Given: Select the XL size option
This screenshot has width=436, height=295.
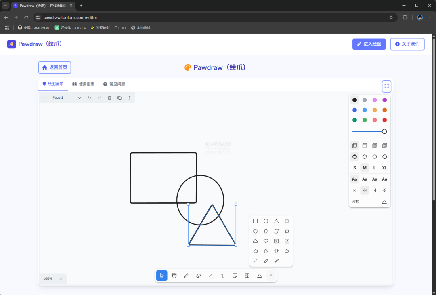Looking at the screenshot, I should [385, 168].
